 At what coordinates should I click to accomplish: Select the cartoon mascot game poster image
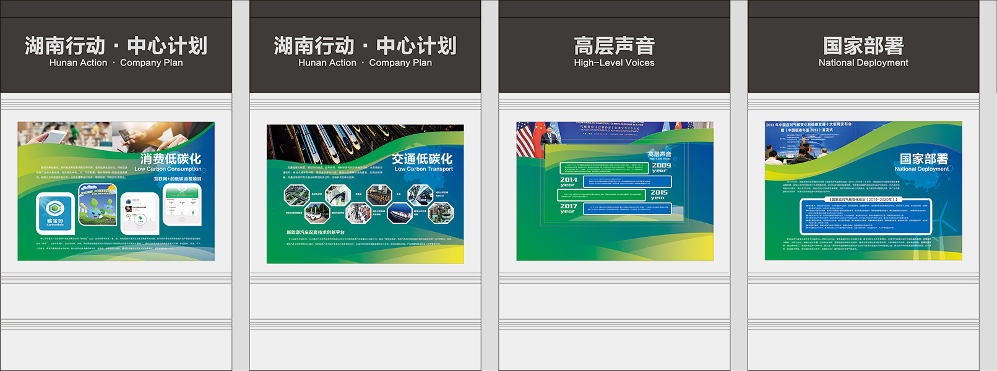click(98, 204)
